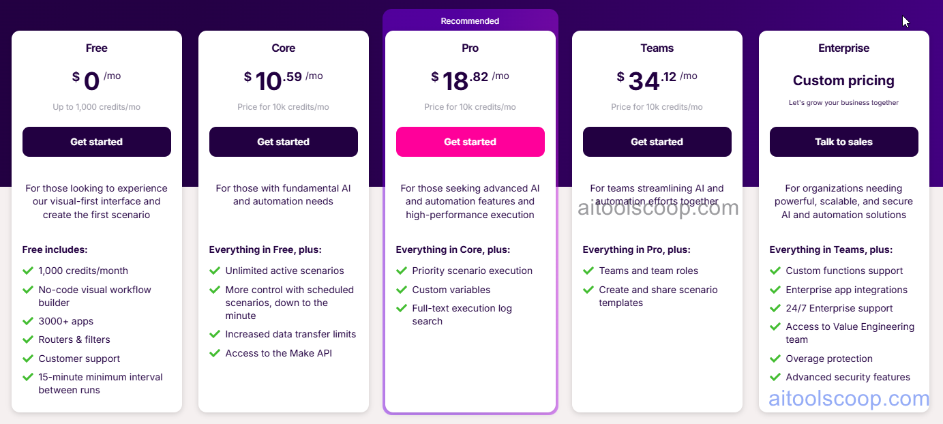Select the Pro plan title
Screen dimensions: 943x424
tap(470, 48)
